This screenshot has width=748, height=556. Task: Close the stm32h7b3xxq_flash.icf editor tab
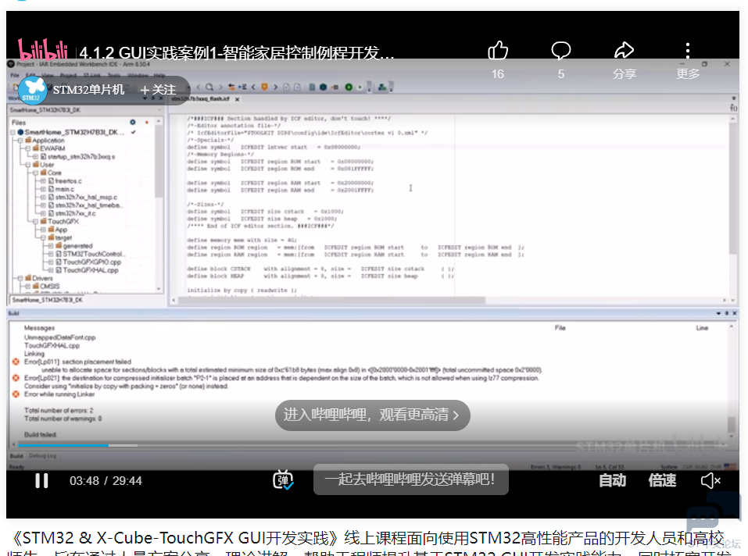[x=237, y=99]
